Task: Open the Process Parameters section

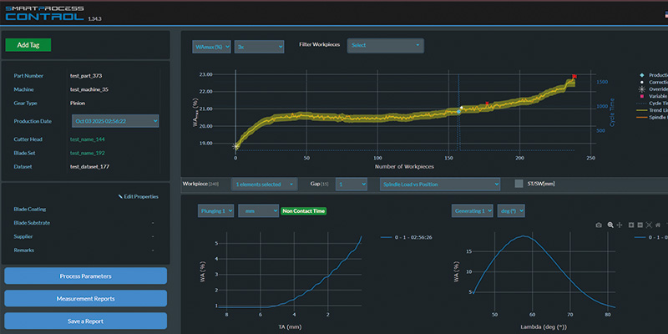Action: [x=86, y=276]
